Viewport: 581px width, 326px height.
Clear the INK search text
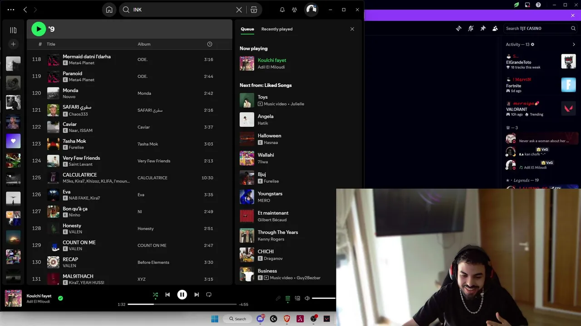point(239,10)
